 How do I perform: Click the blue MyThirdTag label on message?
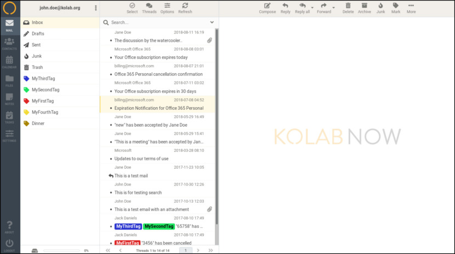point(128,226)
